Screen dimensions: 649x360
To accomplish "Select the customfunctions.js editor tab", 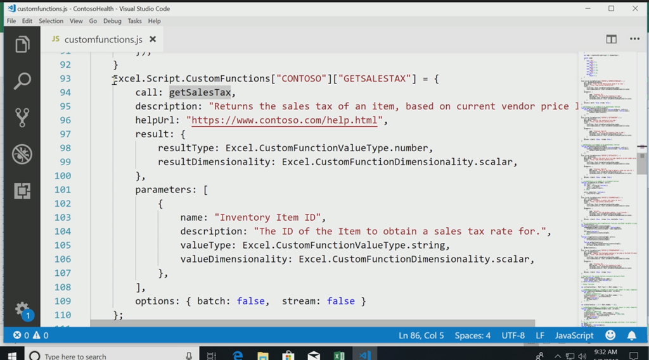I will tap(103, 39).
